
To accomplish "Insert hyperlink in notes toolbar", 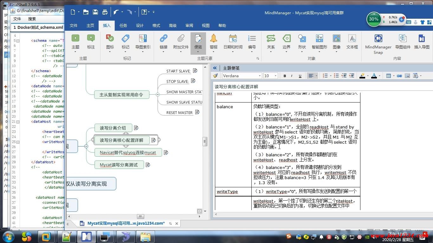I will (399, 76).
